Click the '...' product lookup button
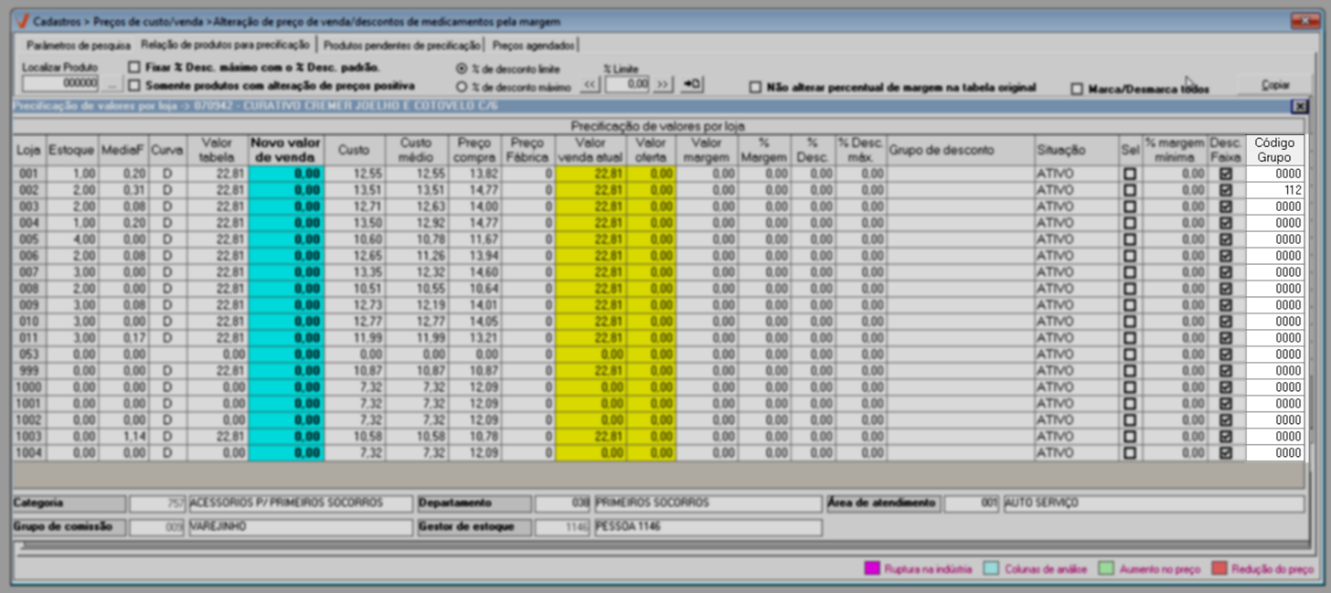The width and height of the screenshot is (1331, 593). 112,84
